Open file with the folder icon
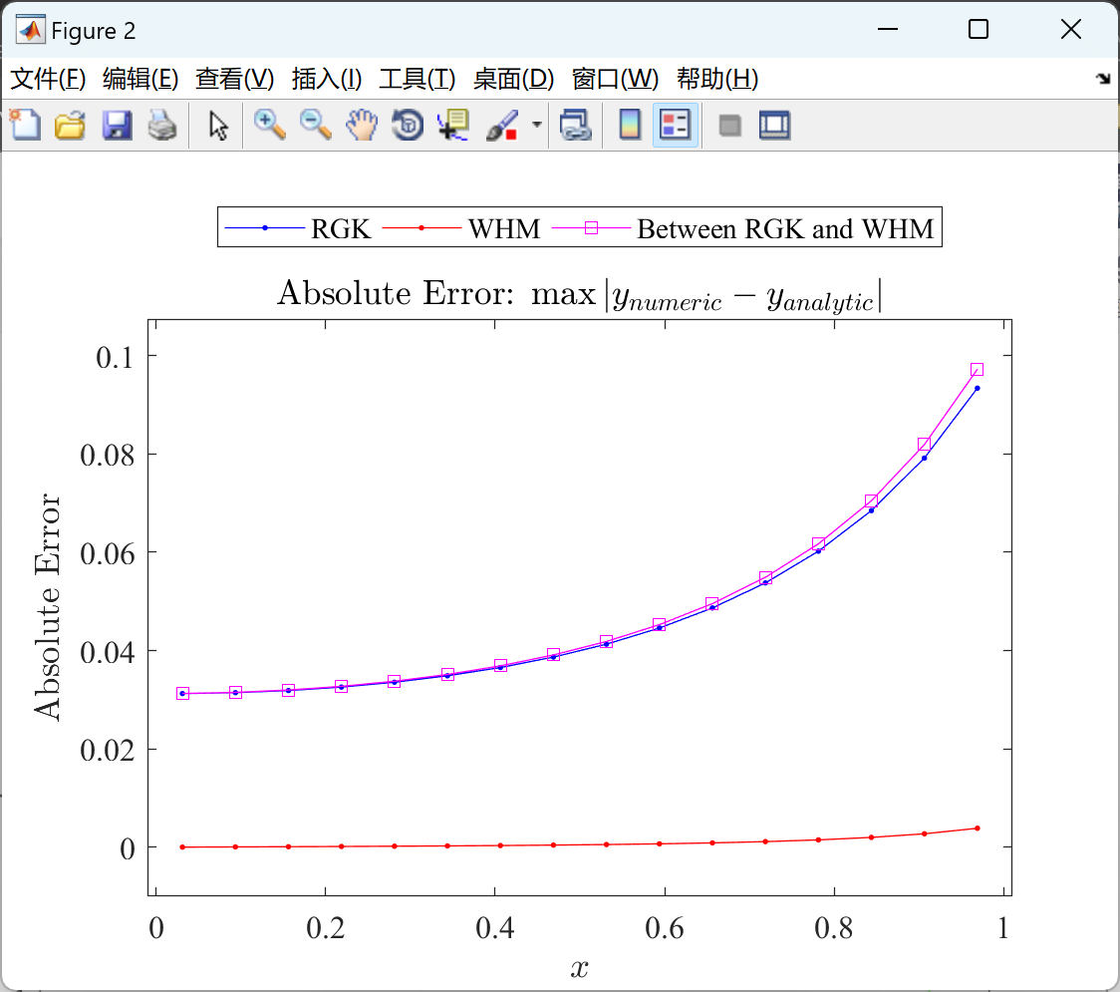1120x992 pixels. [70, 125]
